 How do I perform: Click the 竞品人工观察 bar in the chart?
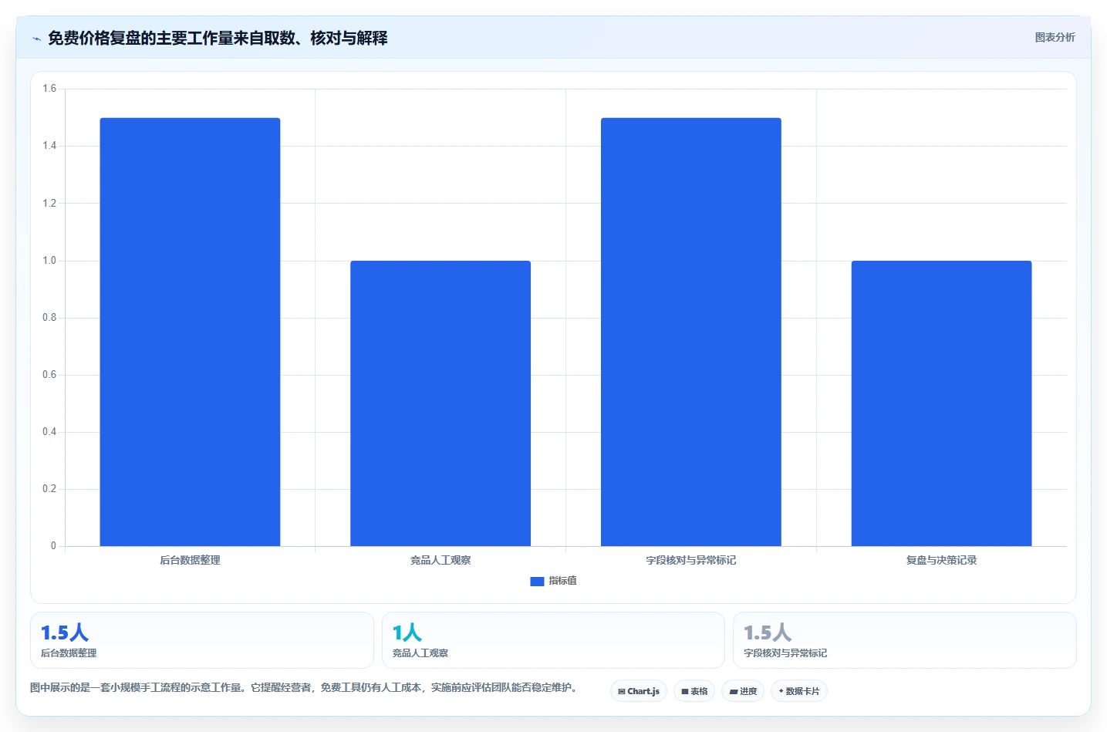tap(440, 403)
